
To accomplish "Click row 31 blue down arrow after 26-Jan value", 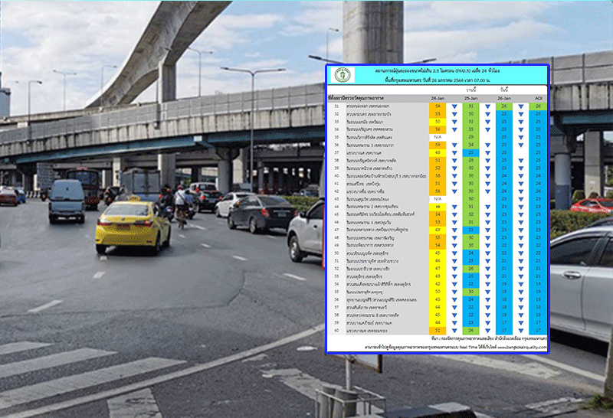I will click(522, 106).
